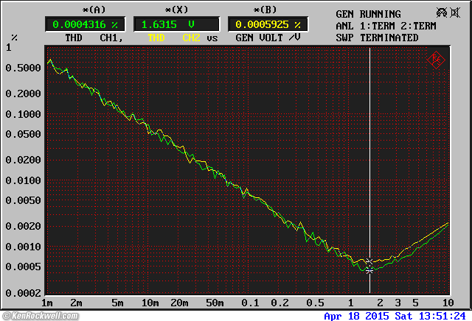Click the SWP TERMINATED status text

377,38
